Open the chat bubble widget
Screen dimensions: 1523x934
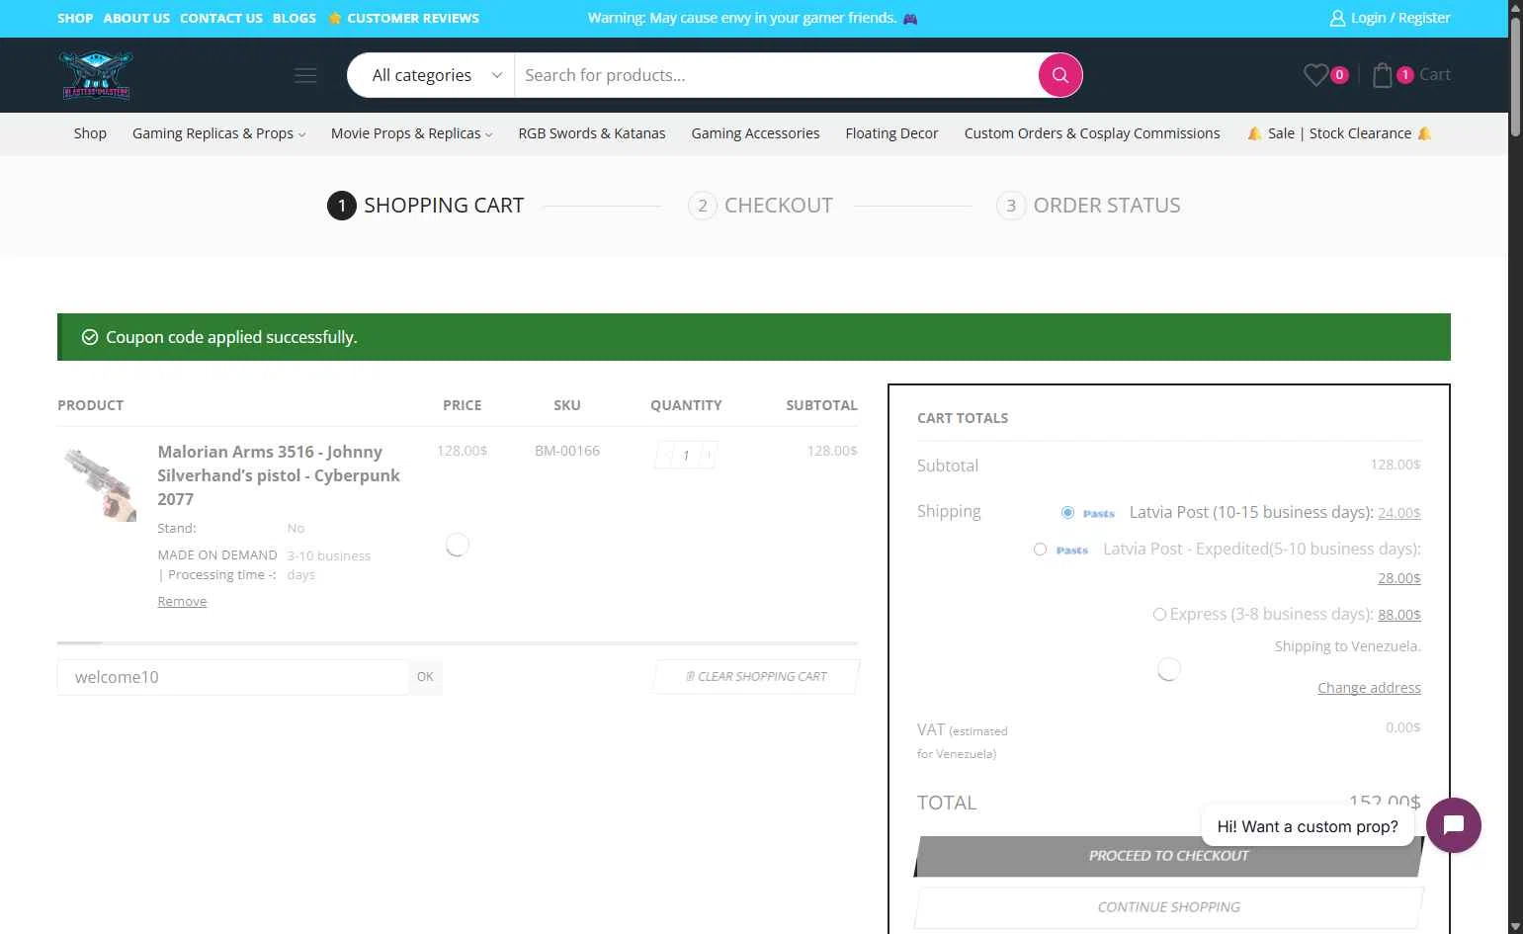(x=1453, y=825)
